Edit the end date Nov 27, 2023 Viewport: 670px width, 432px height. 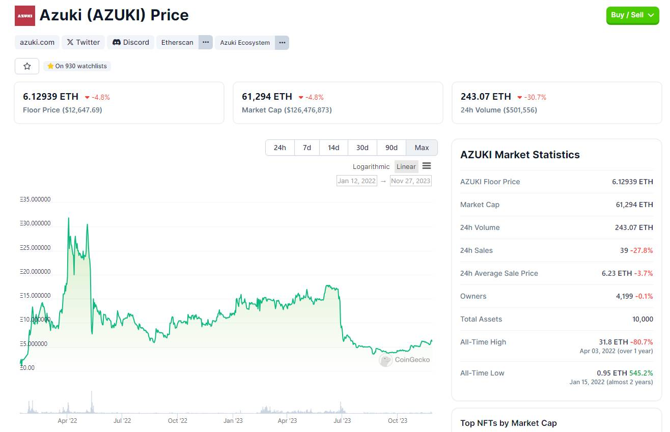(x=411, y=181)
